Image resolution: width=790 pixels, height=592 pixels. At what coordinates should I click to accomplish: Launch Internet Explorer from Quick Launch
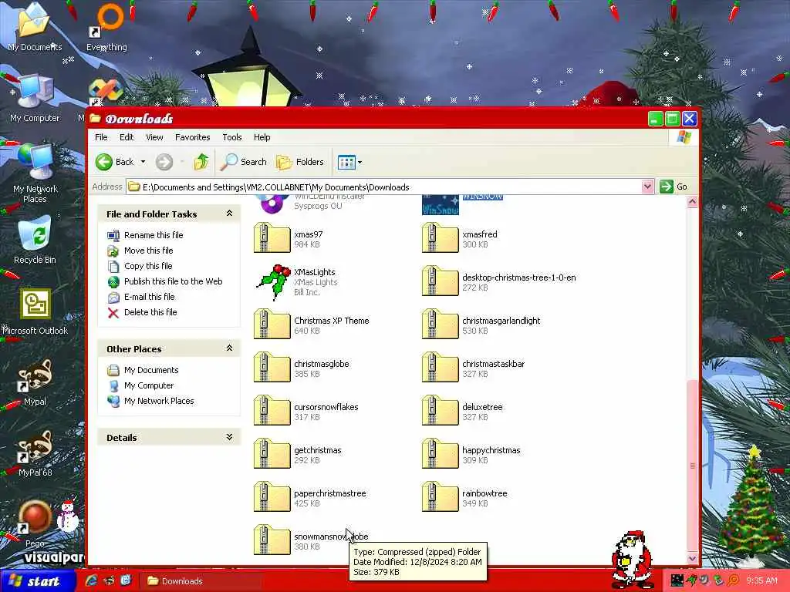click(92, 580)
